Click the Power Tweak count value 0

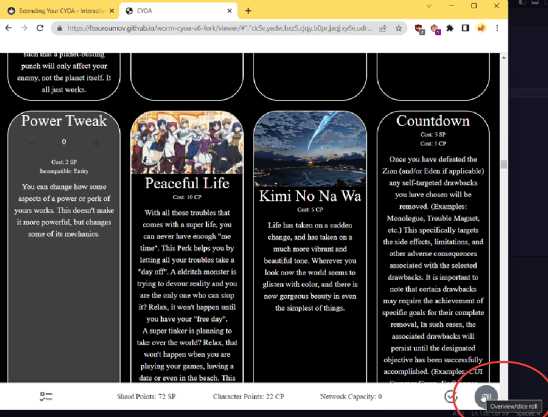64,142
